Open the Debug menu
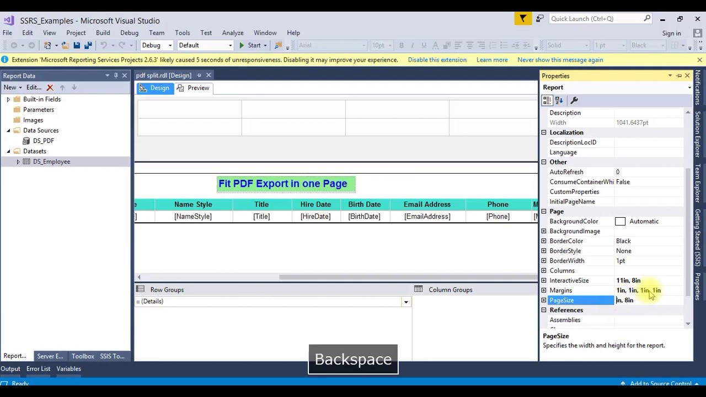This screenshot has width=706, height=397. 129,33
